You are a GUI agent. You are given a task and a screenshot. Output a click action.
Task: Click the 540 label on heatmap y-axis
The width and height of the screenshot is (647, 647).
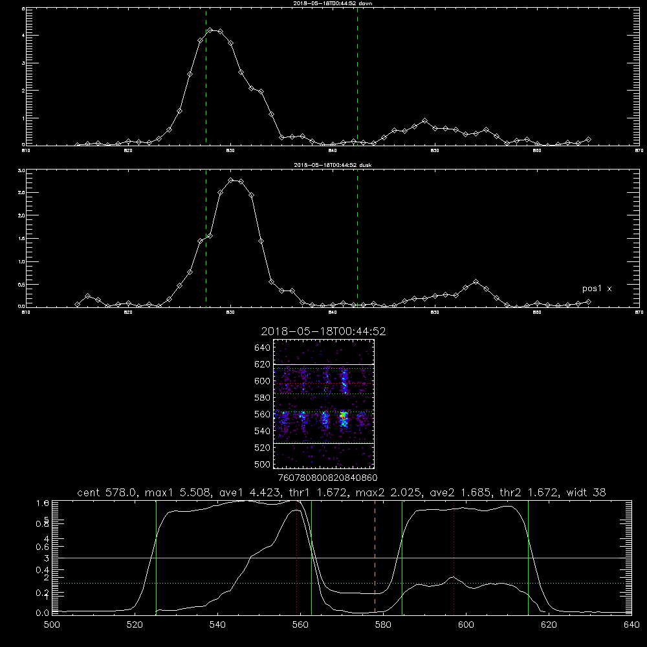[x=263, y=431]
